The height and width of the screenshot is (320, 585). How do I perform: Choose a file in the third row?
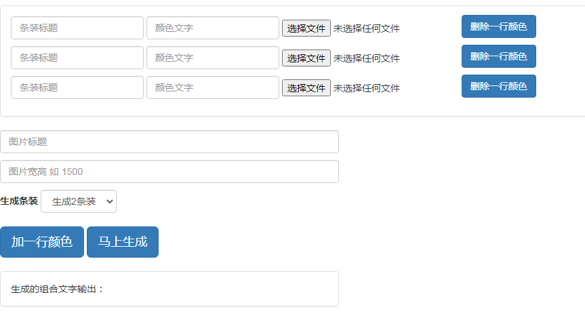[x=306, y=88]
